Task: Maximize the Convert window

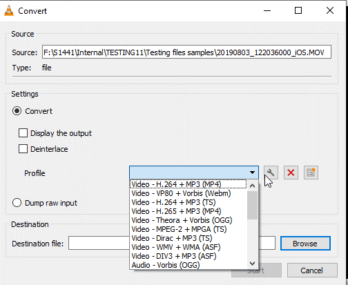Action: (x=298, y=10)
